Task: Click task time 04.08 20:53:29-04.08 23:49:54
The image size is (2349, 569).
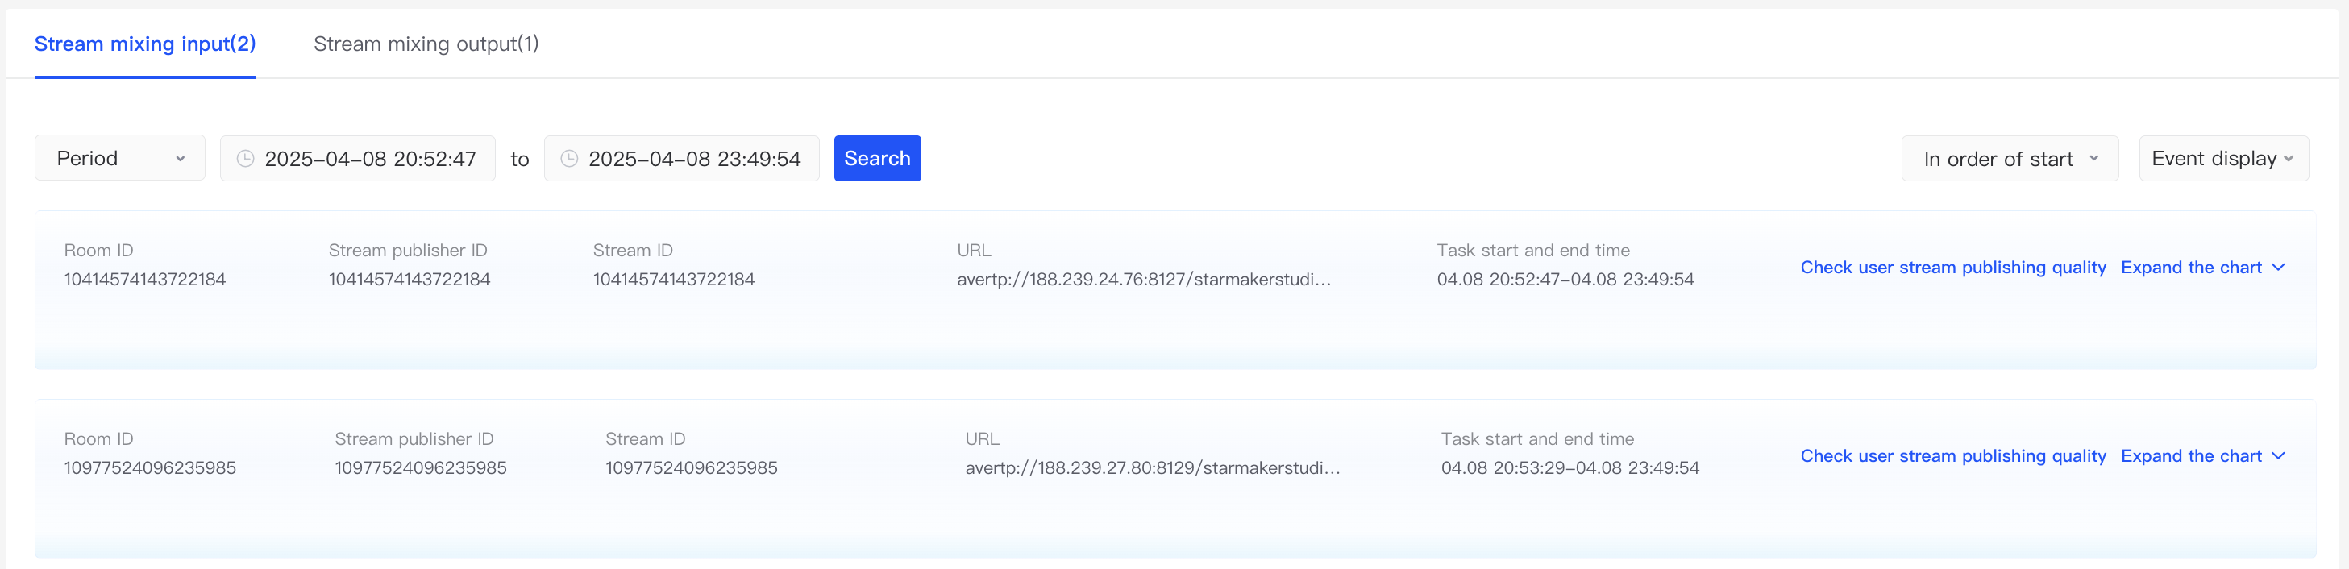Action: point(1569,467)
